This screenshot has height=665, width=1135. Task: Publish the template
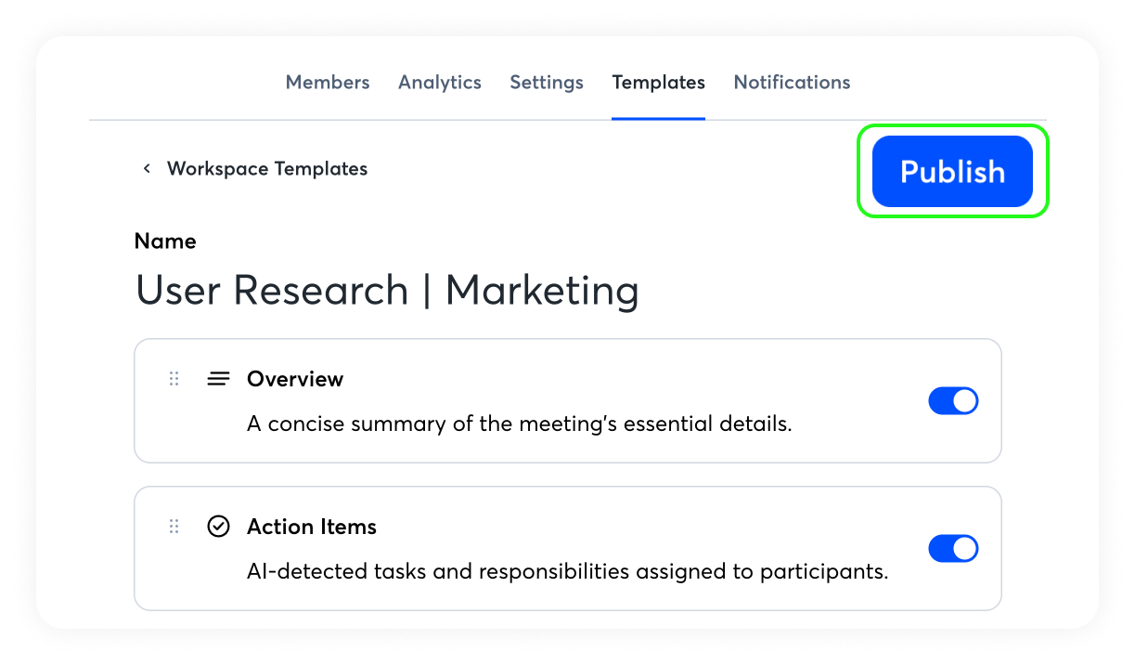[952, 172]
